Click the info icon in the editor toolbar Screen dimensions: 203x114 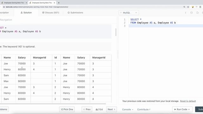click(x=186, y=13)
